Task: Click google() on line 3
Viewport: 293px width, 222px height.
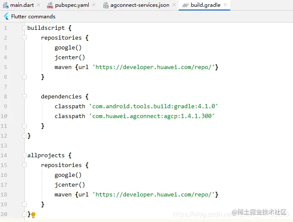Action: coord(68,48)
